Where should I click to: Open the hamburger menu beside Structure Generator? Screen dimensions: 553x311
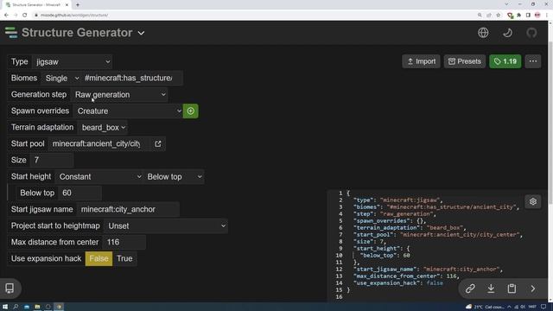click(11, 33)
